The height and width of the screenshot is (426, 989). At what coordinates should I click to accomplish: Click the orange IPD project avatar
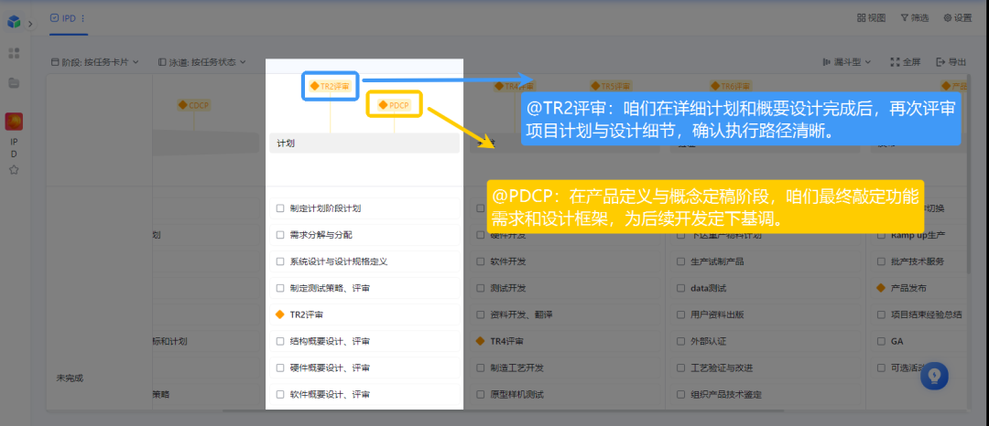tap(14, 122)
